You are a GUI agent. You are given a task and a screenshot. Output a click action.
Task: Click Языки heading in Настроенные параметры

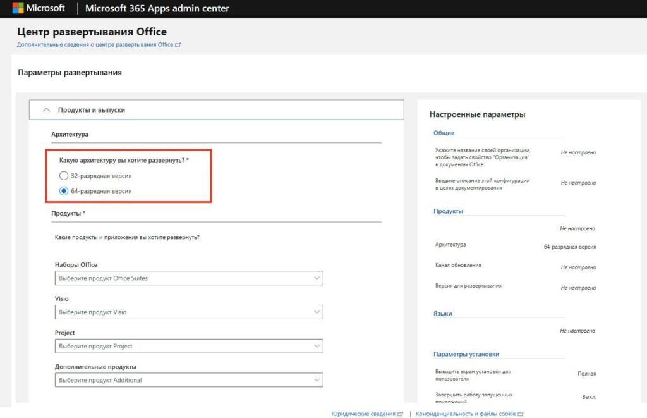coord(442,314)
